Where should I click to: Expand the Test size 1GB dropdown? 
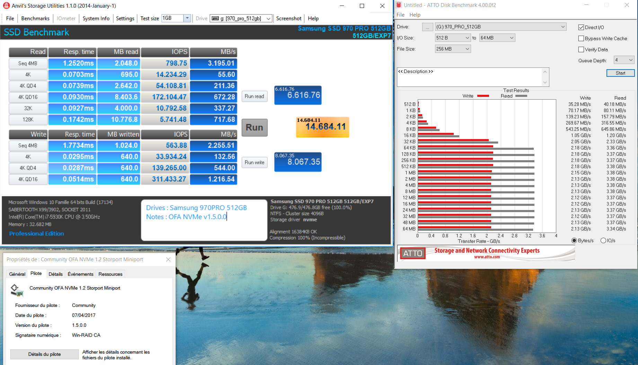click(x=187, y=18)
